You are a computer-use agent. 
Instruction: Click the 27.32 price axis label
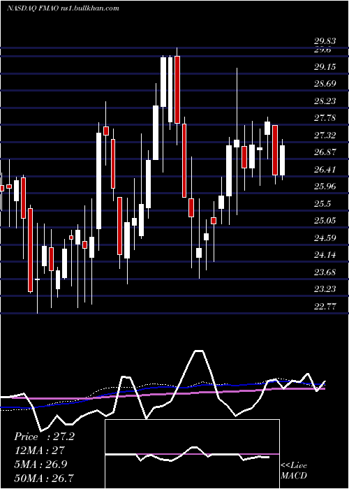click(x=325, y=135)
